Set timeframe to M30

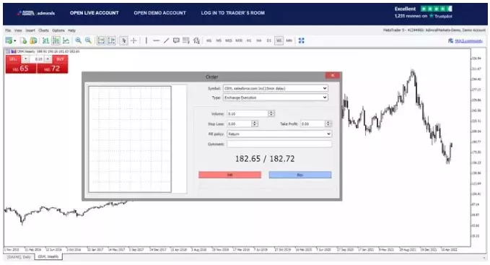239,40
